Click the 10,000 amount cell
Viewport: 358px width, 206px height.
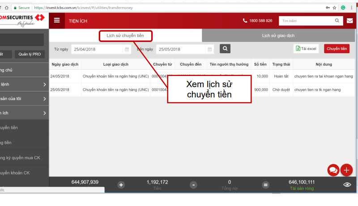tap(262, 76)
